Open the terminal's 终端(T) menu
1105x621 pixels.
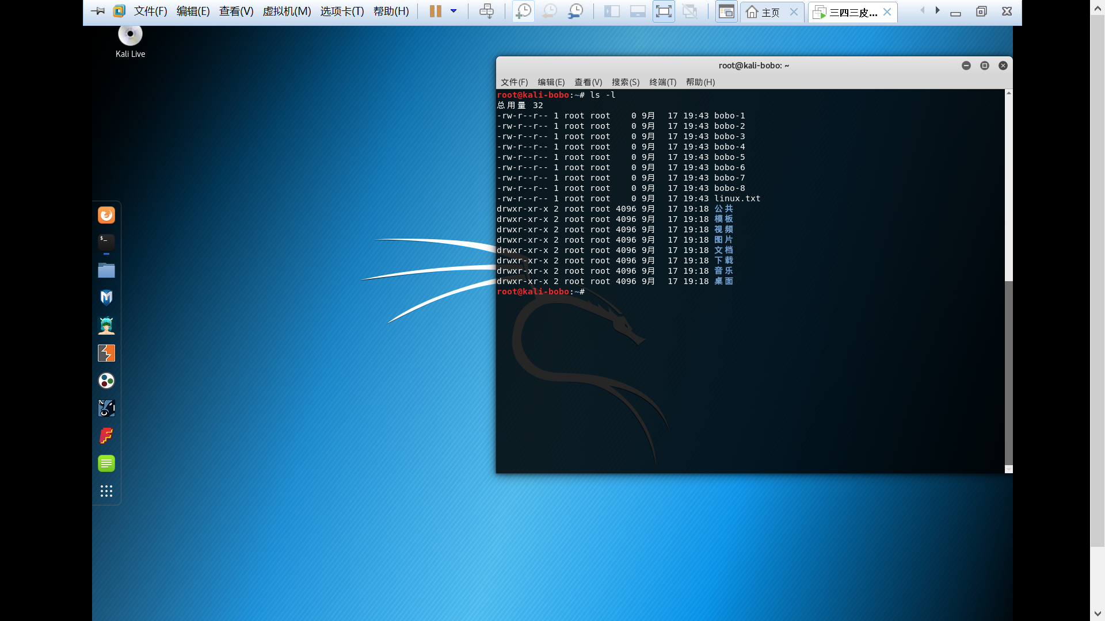pos(662,82)
